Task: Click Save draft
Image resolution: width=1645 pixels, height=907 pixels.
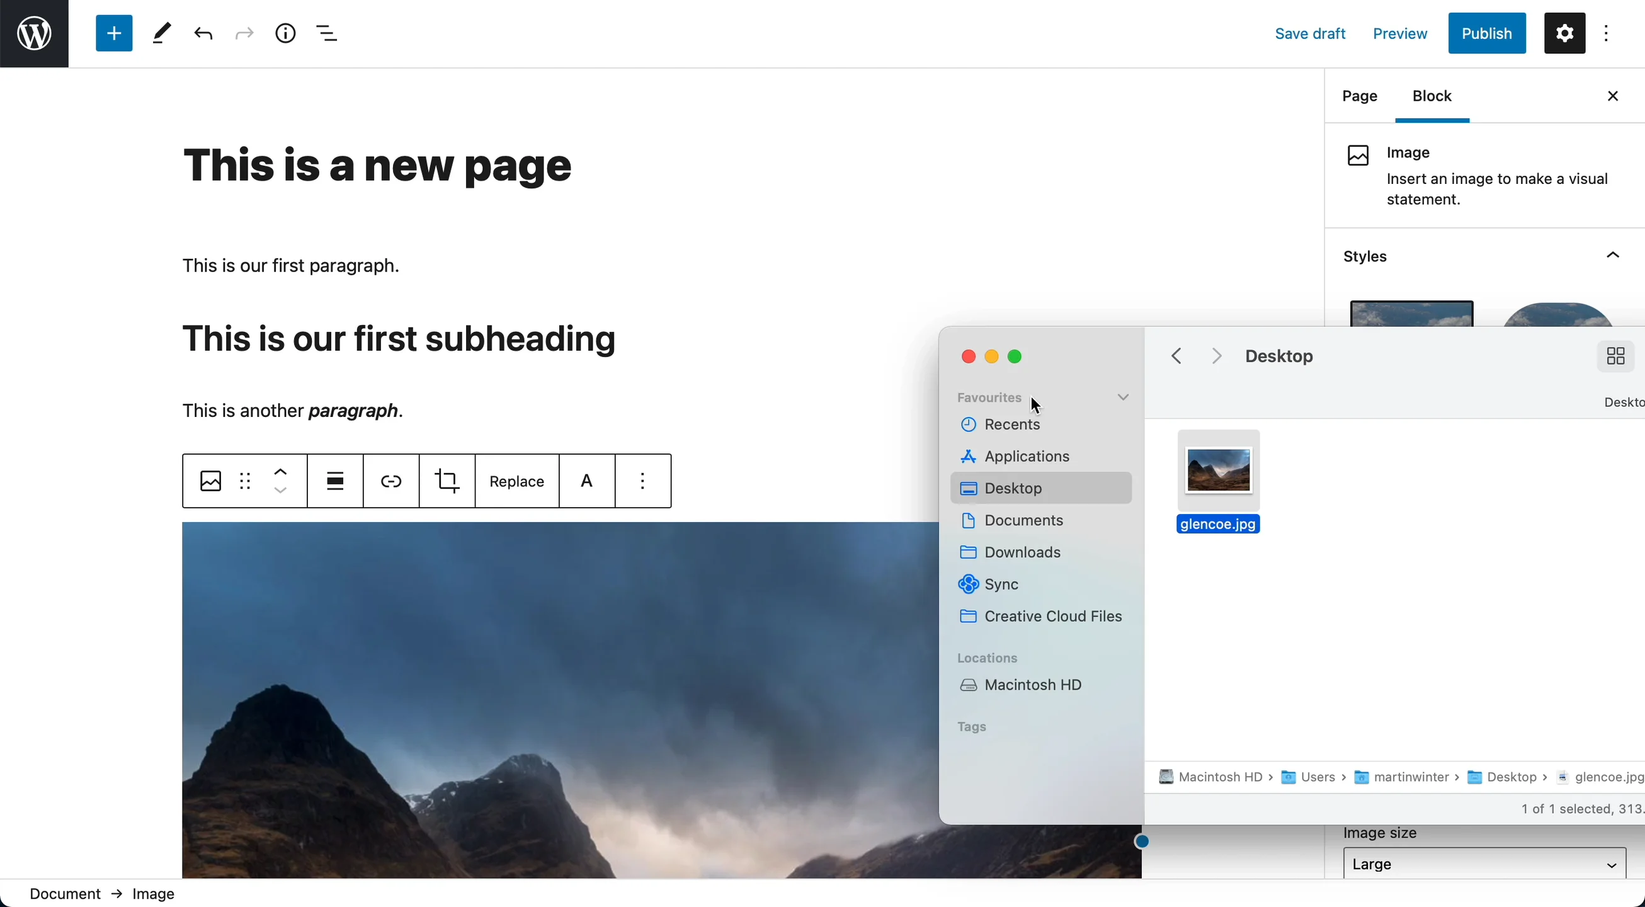Action: coord(1310,33)
